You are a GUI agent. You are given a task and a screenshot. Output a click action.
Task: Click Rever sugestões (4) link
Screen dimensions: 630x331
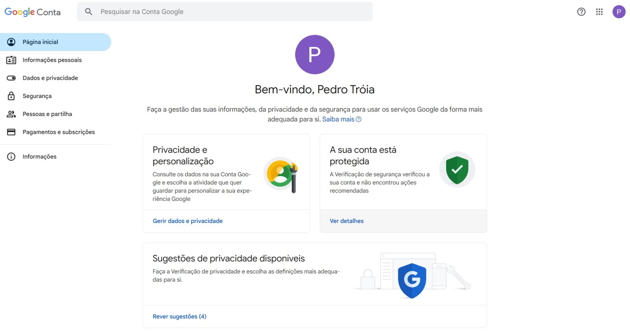tap(179, 317)
